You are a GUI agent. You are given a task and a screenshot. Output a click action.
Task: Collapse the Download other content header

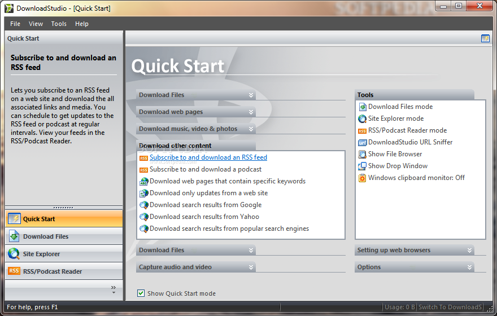196,146
